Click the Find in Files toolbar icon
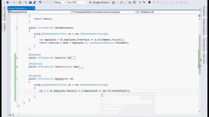Image resolution: width=209 pixels, height=117 pixels. tap(121, 2)
